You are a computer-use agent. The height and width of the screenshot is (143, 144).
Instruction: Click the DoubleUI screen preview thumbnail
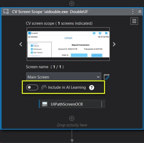pos(68,44)
